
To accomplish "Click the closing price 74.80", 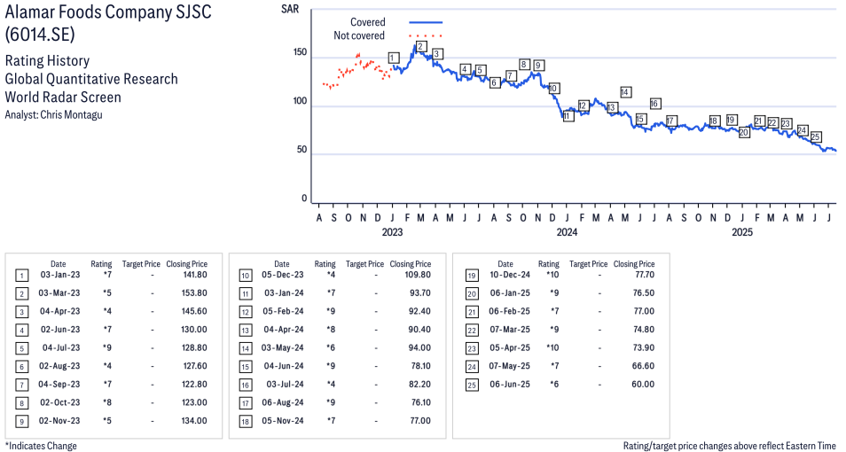I will pyautogui.click(x=644, y=330).
